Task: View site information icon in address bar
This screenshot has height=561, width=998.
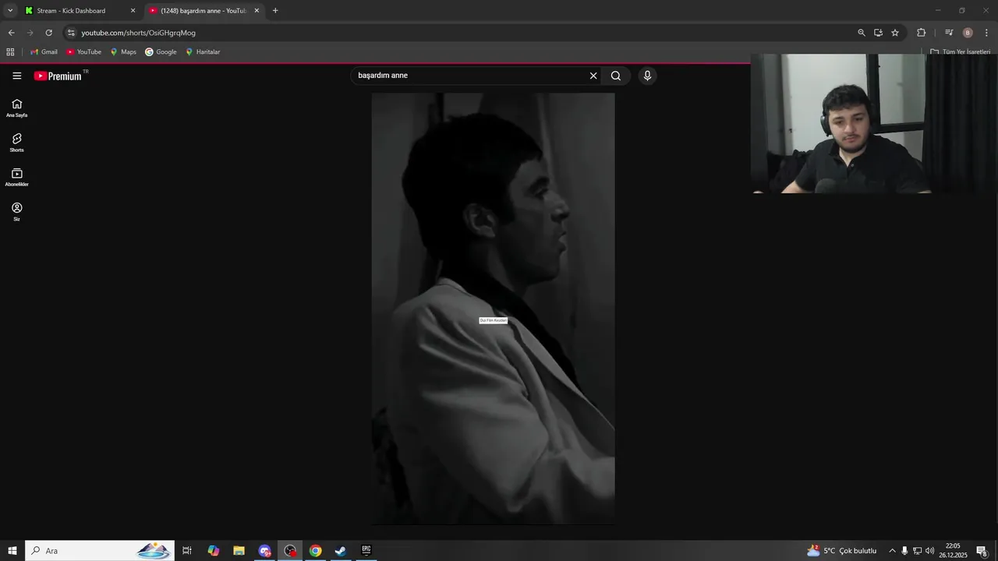Action: (x=71, y=33)
